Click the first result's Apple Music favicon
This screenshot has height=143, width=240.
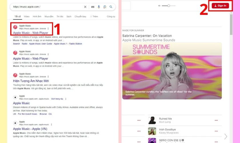pos(15,27)
